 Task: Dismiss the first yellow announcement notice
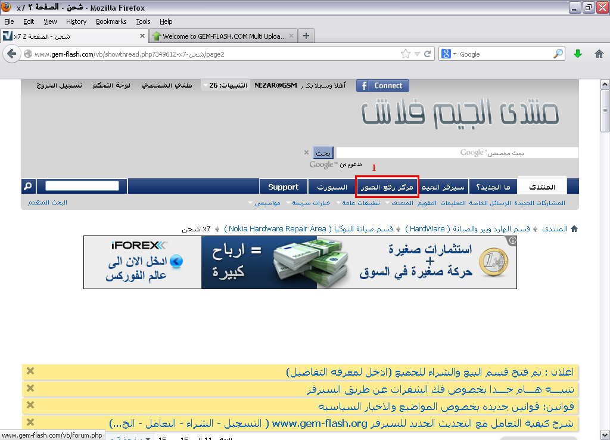[x=30, y=371]
